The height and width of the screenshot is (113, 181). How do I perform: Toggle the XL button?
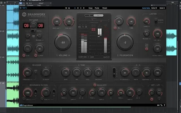pos(115,28)
